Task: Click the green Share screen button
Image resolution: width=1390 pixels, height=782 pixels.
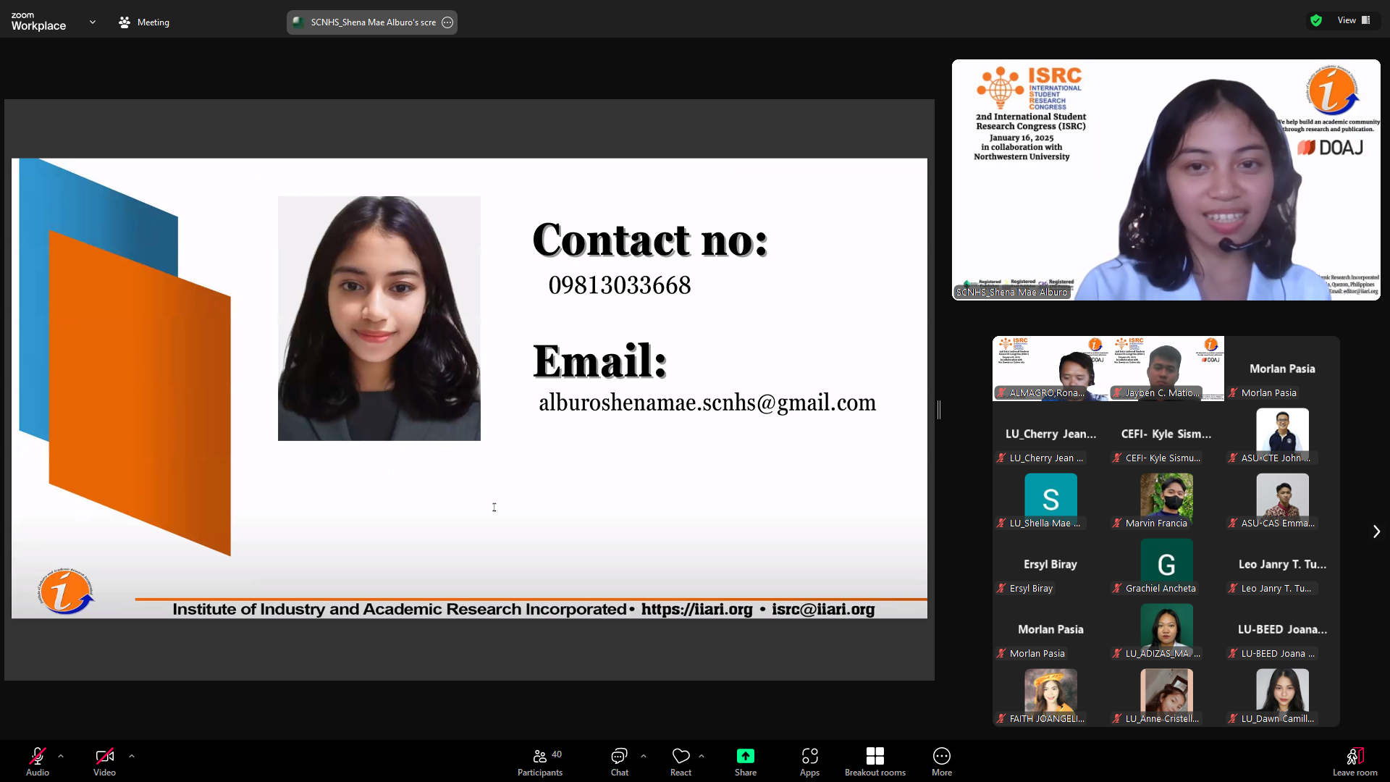Action: pos(745,757)
